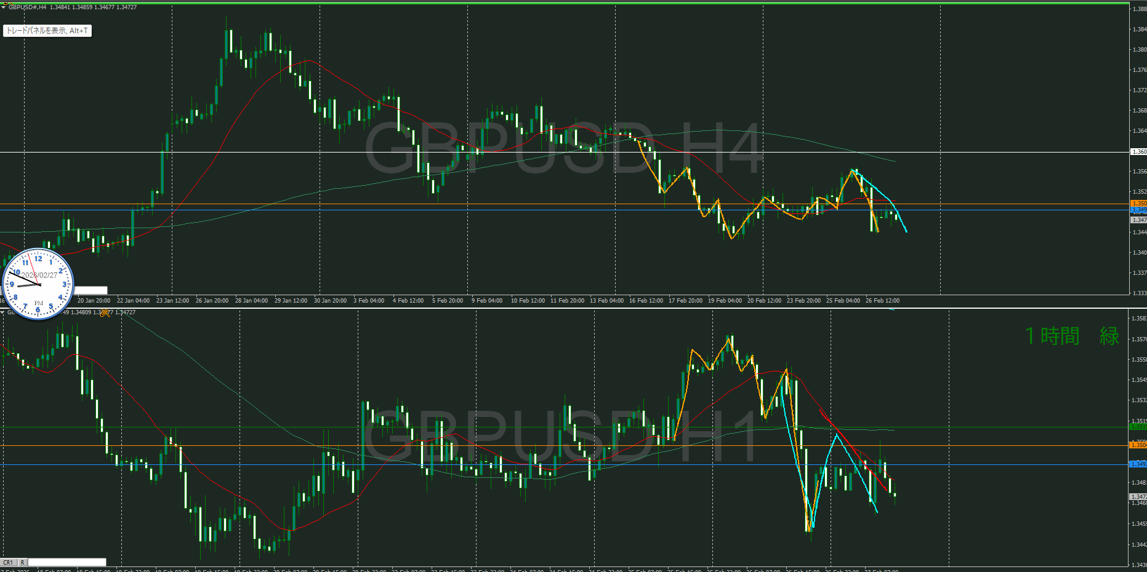The width and height of the screenshot is (1147, 572).
Task: Click the gray 1.347 current price tag on H4
Action: pos(1138,220)
